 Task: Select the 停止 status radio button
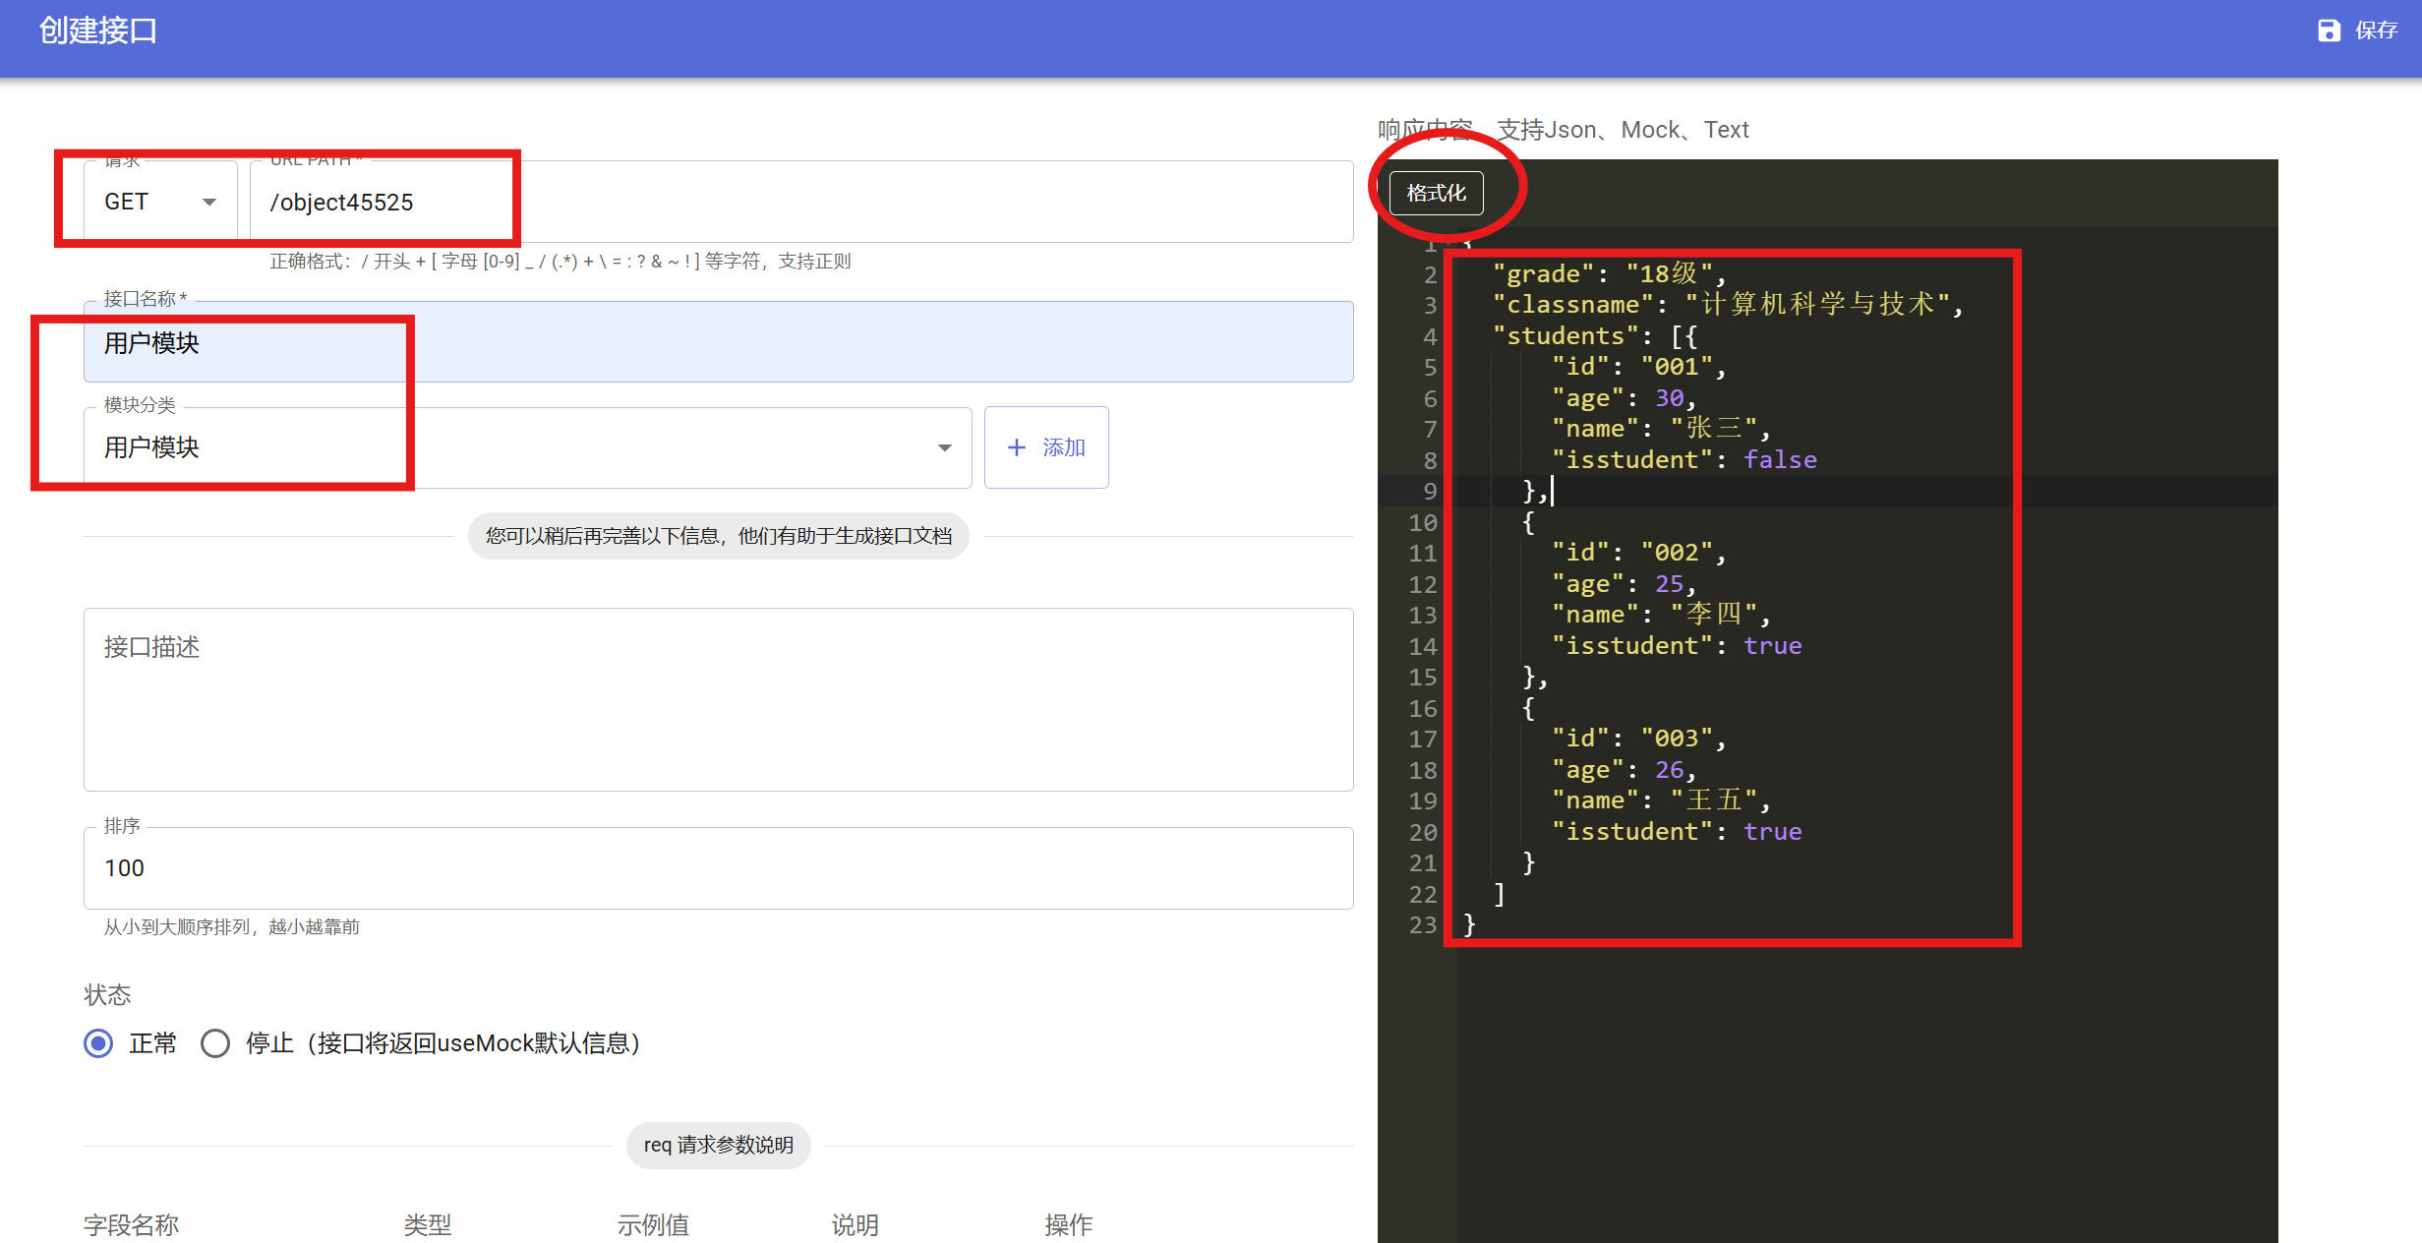[x=215, y=1043]
